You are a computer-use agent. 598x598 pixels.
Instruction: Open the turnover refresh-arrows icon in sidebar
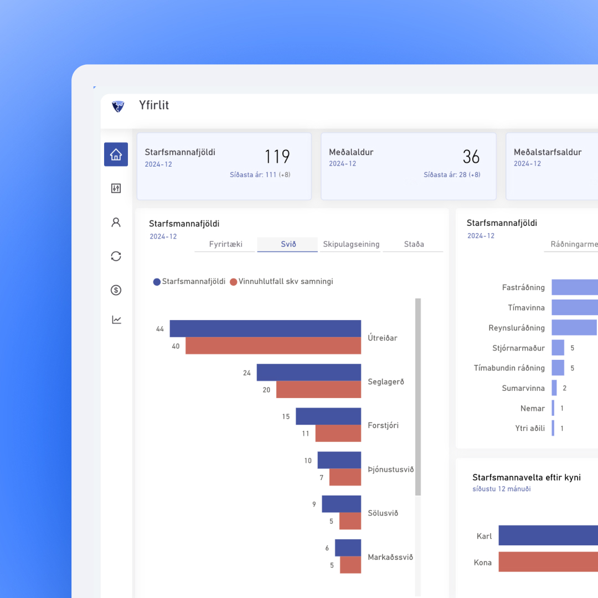point(116,256)
